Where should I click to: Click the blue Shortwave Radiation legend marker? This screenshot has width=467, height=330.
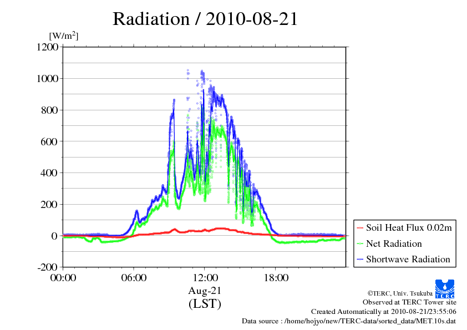pos(360,260)
